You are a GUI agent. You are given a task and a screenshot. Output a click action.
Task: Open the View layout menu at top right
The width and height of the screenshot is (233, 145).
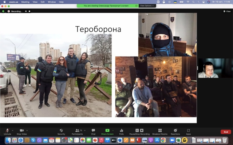227,11
